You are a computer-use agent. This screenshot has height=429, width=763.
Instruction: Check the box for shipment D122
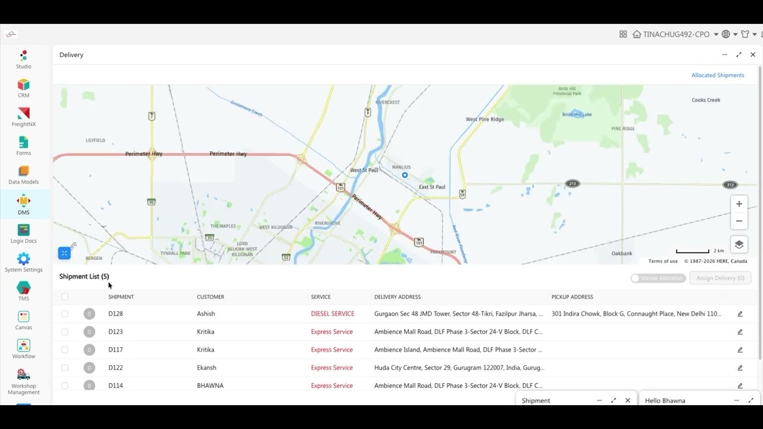tap(64, 368)
